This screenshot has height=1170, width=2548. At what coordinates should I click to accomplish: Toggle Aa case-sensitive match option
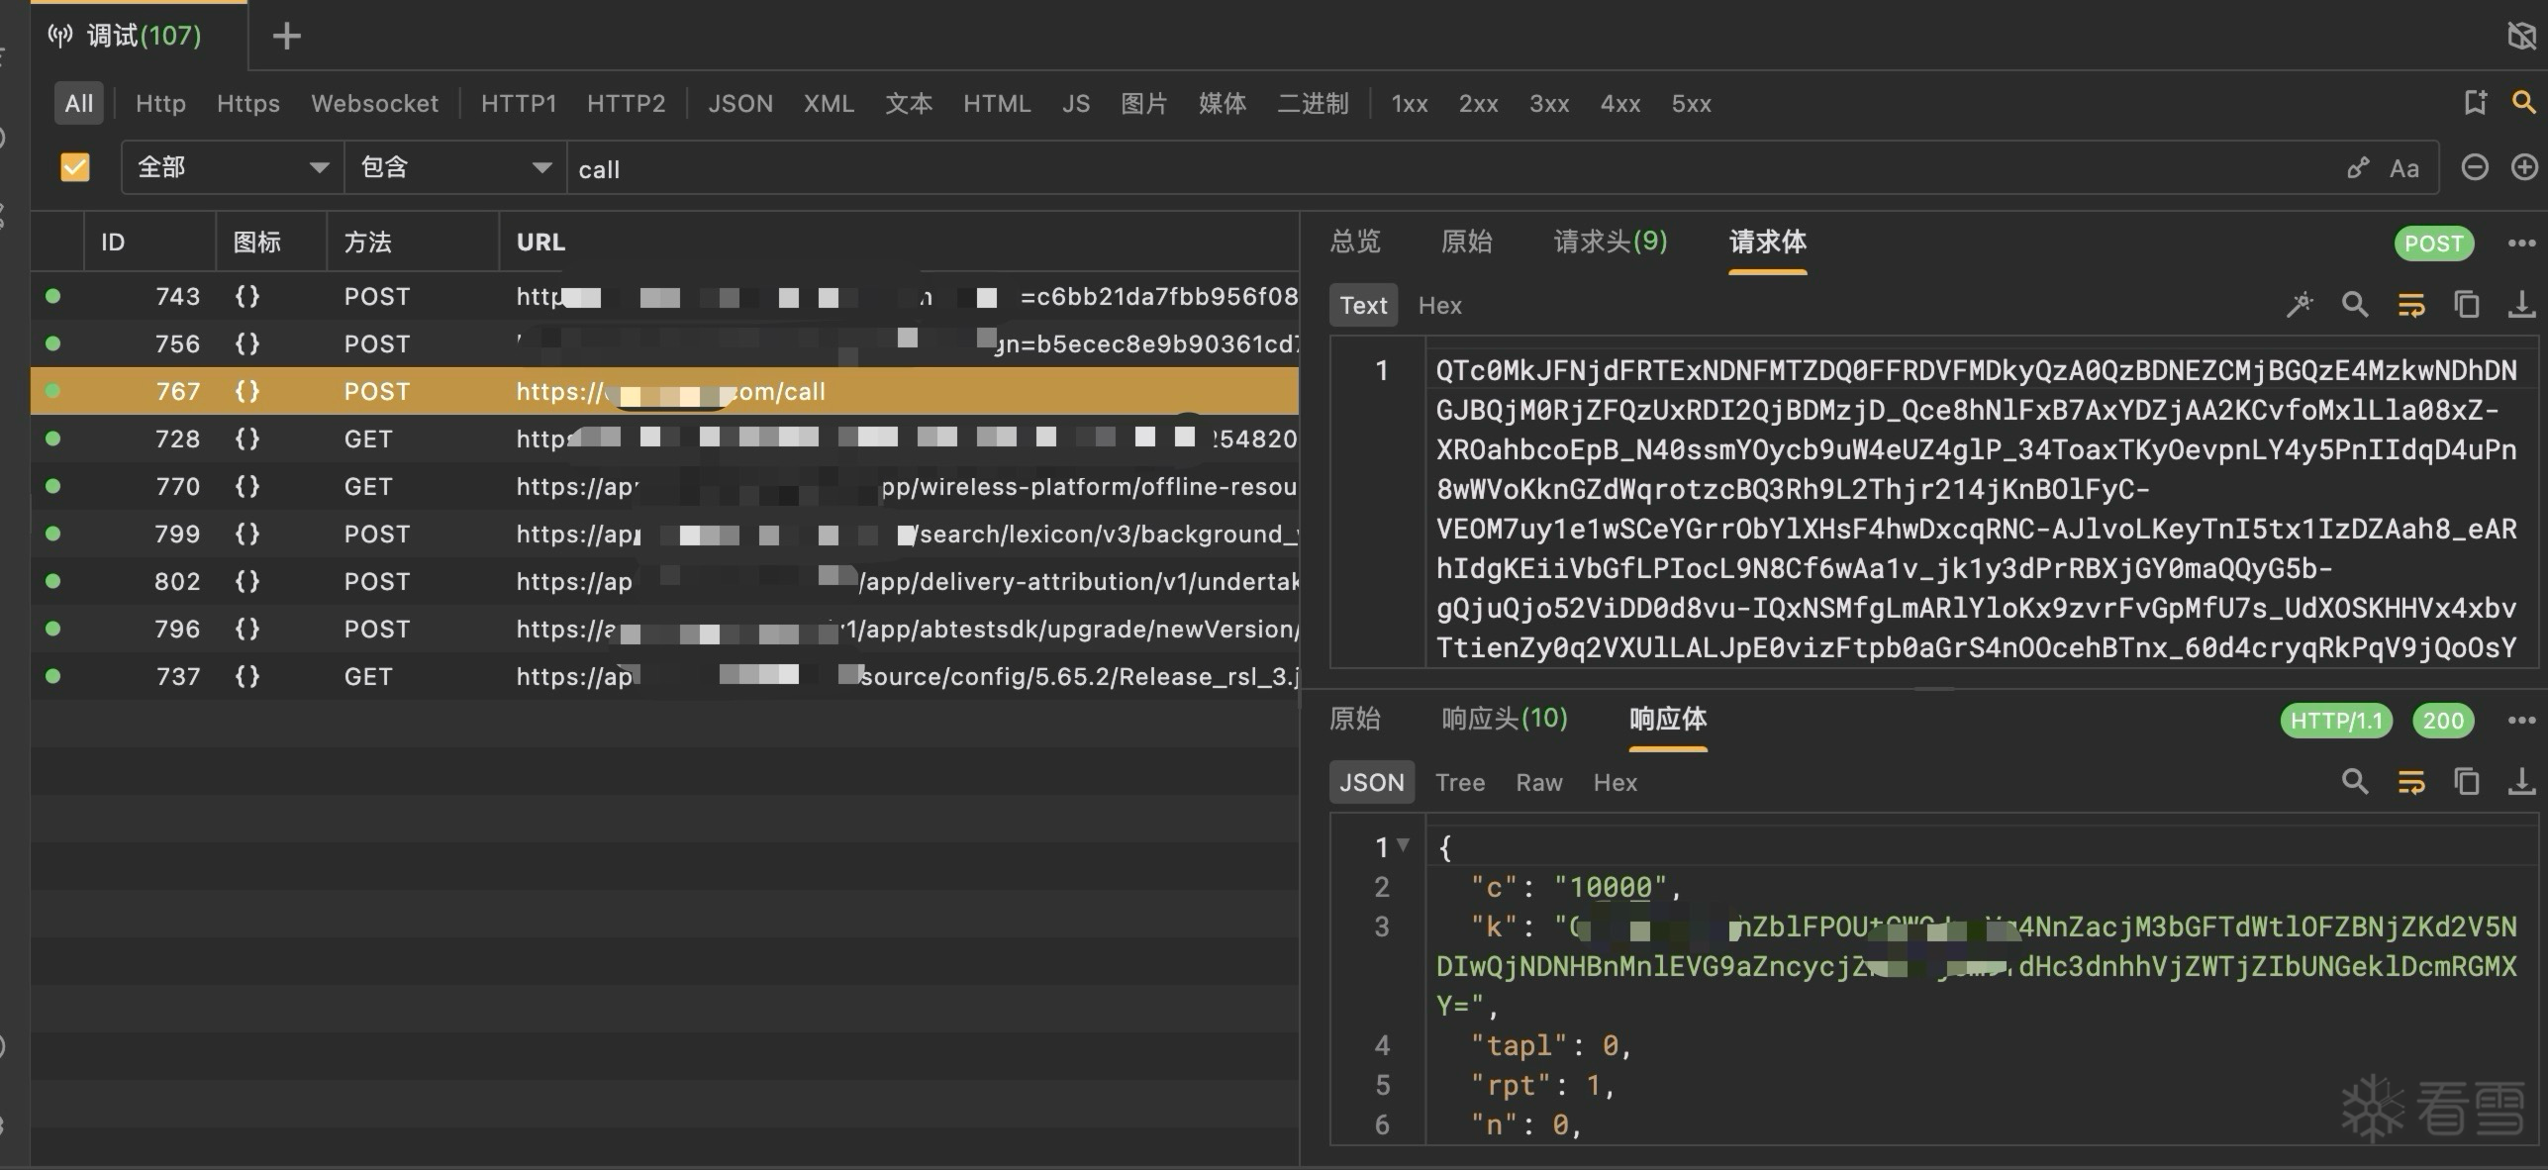pos(2403,168)
